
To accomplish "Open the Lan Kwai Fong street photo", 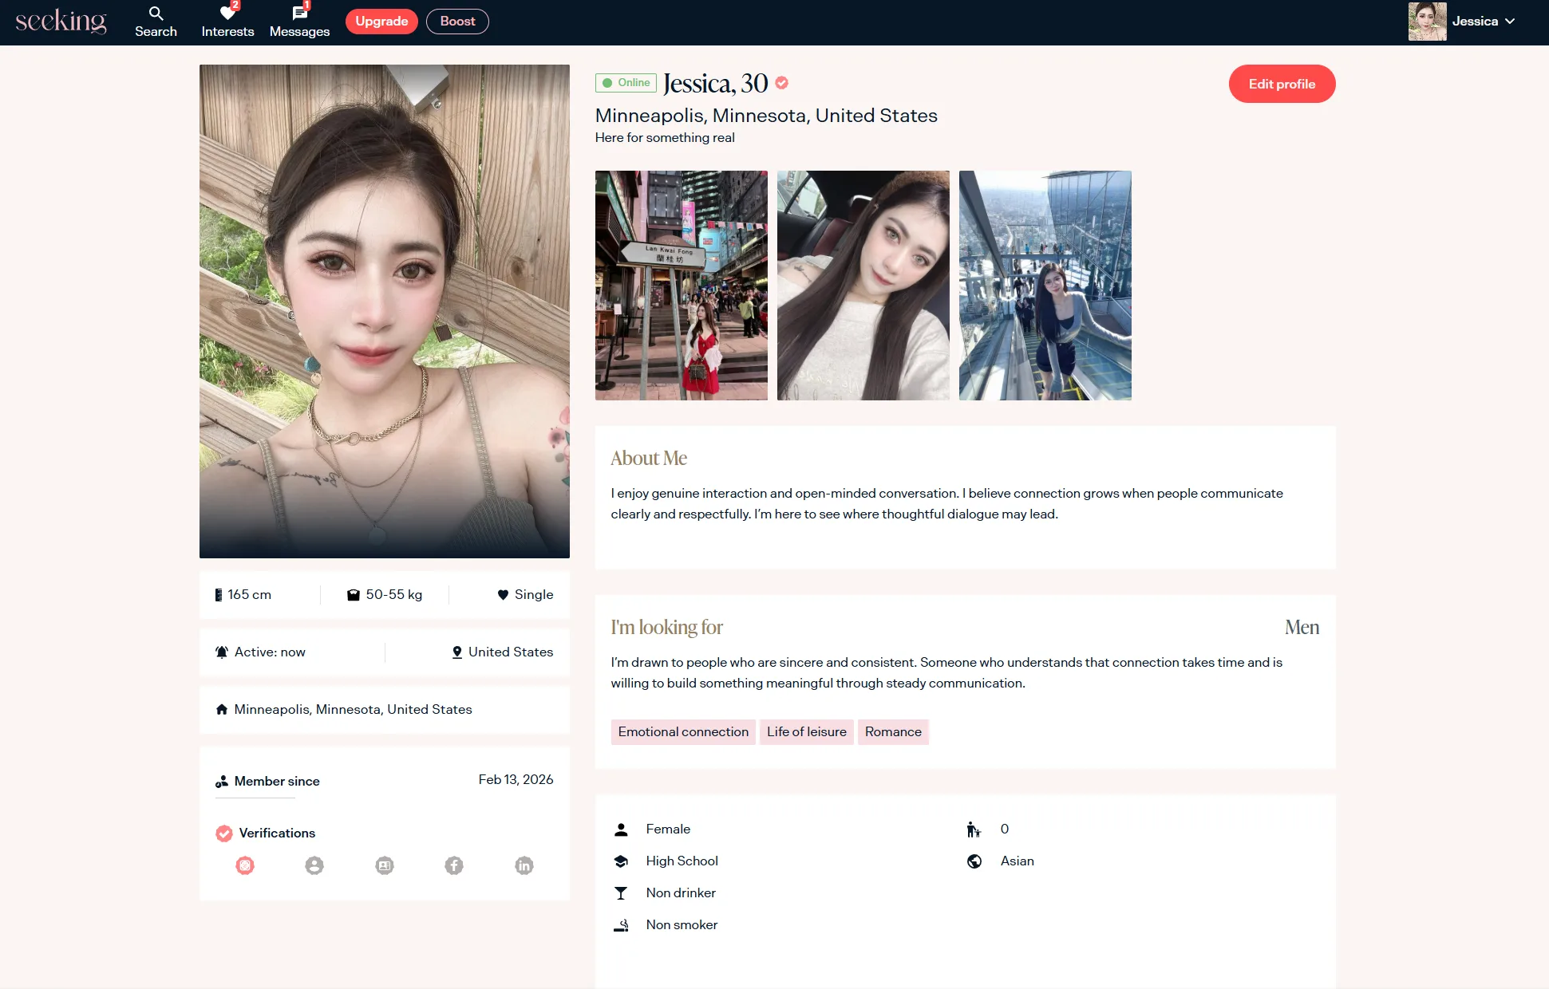I will click(681, 285).
